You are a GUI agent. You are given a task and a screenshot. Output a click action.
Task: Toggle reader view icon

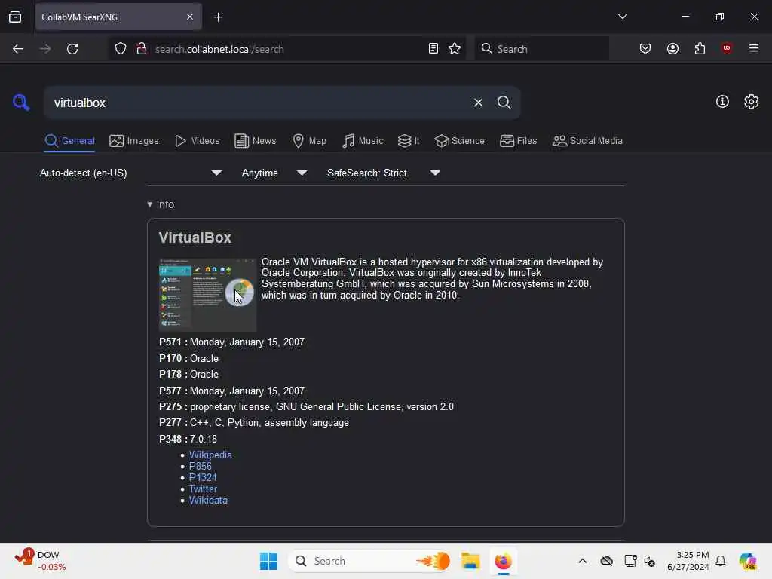pos(433,49)
